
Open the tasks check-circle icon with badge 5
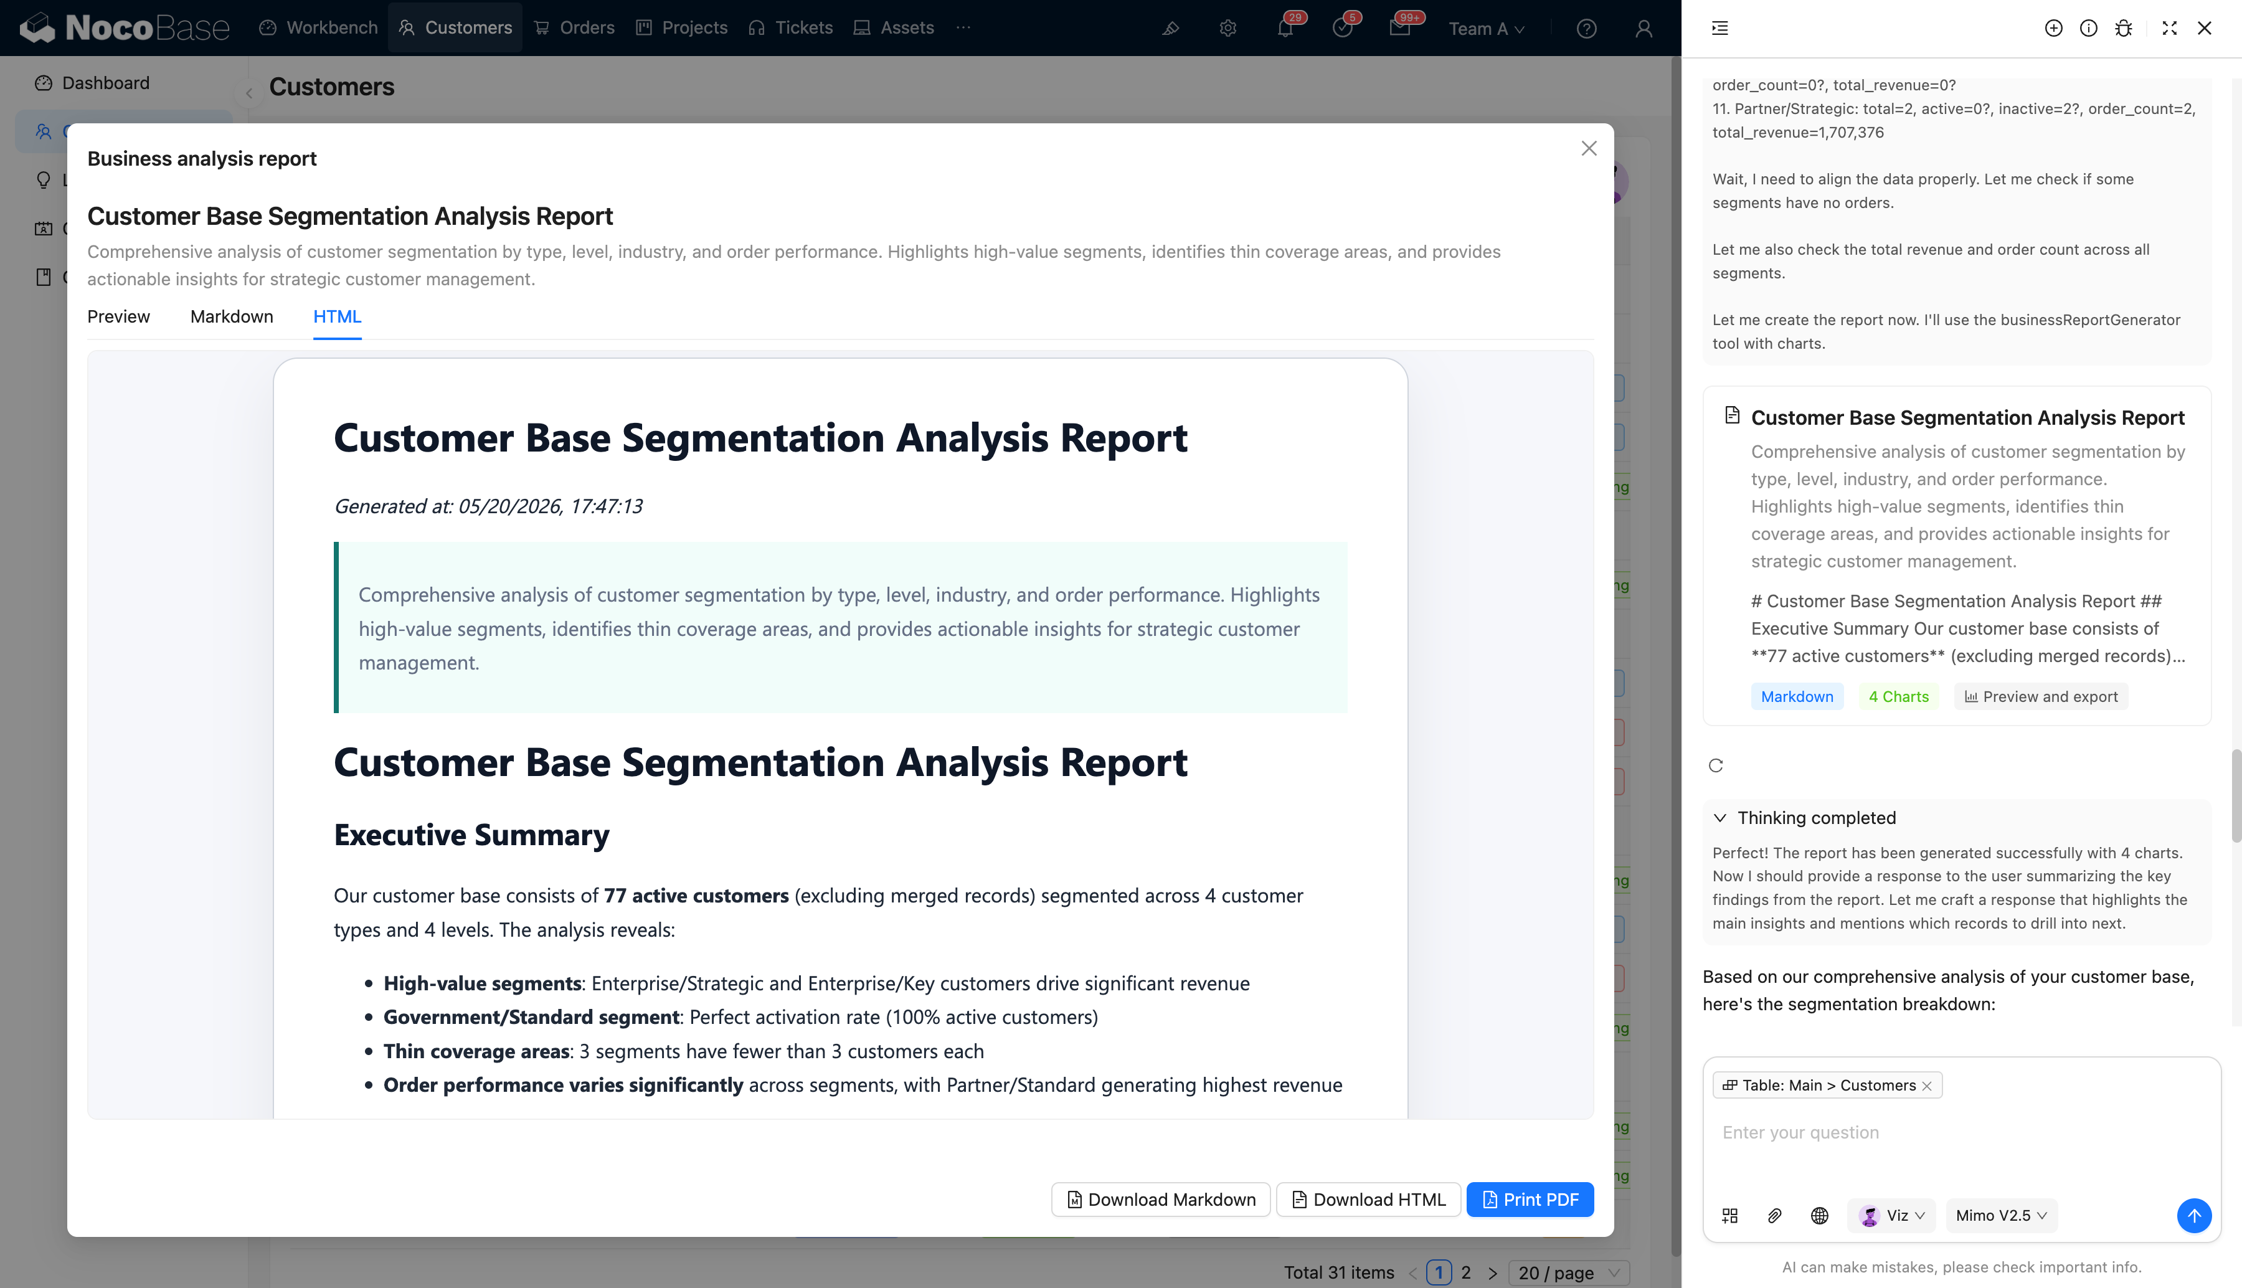click(x=1343, y=28)
